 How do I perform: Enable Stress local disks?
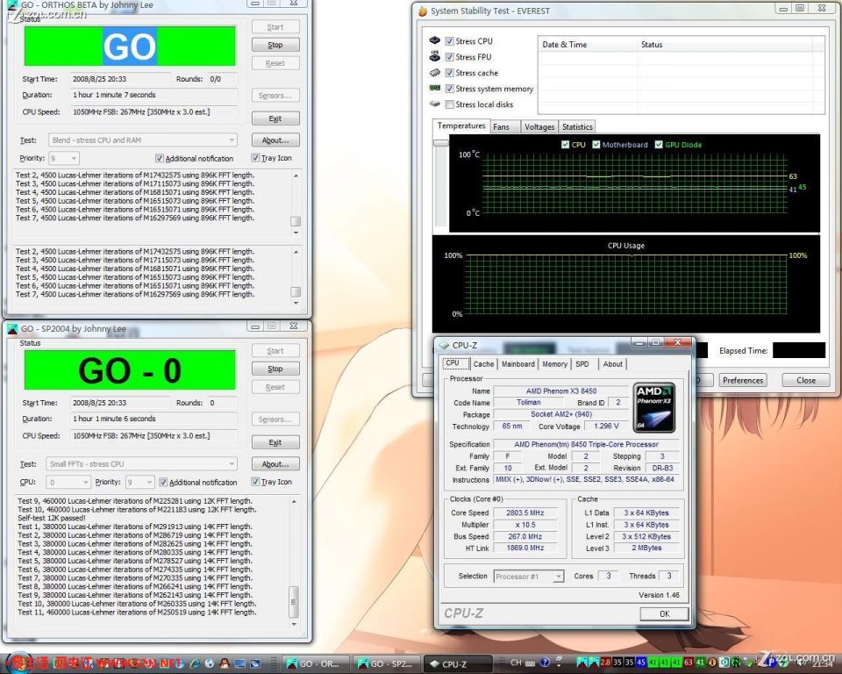[x=449, y=104]
